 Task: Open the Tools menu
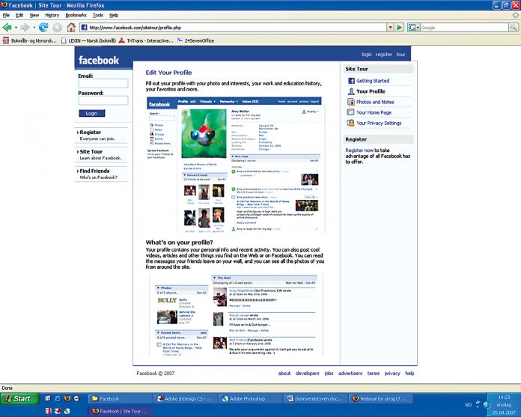pyautogui.click(x=97, y=15)
